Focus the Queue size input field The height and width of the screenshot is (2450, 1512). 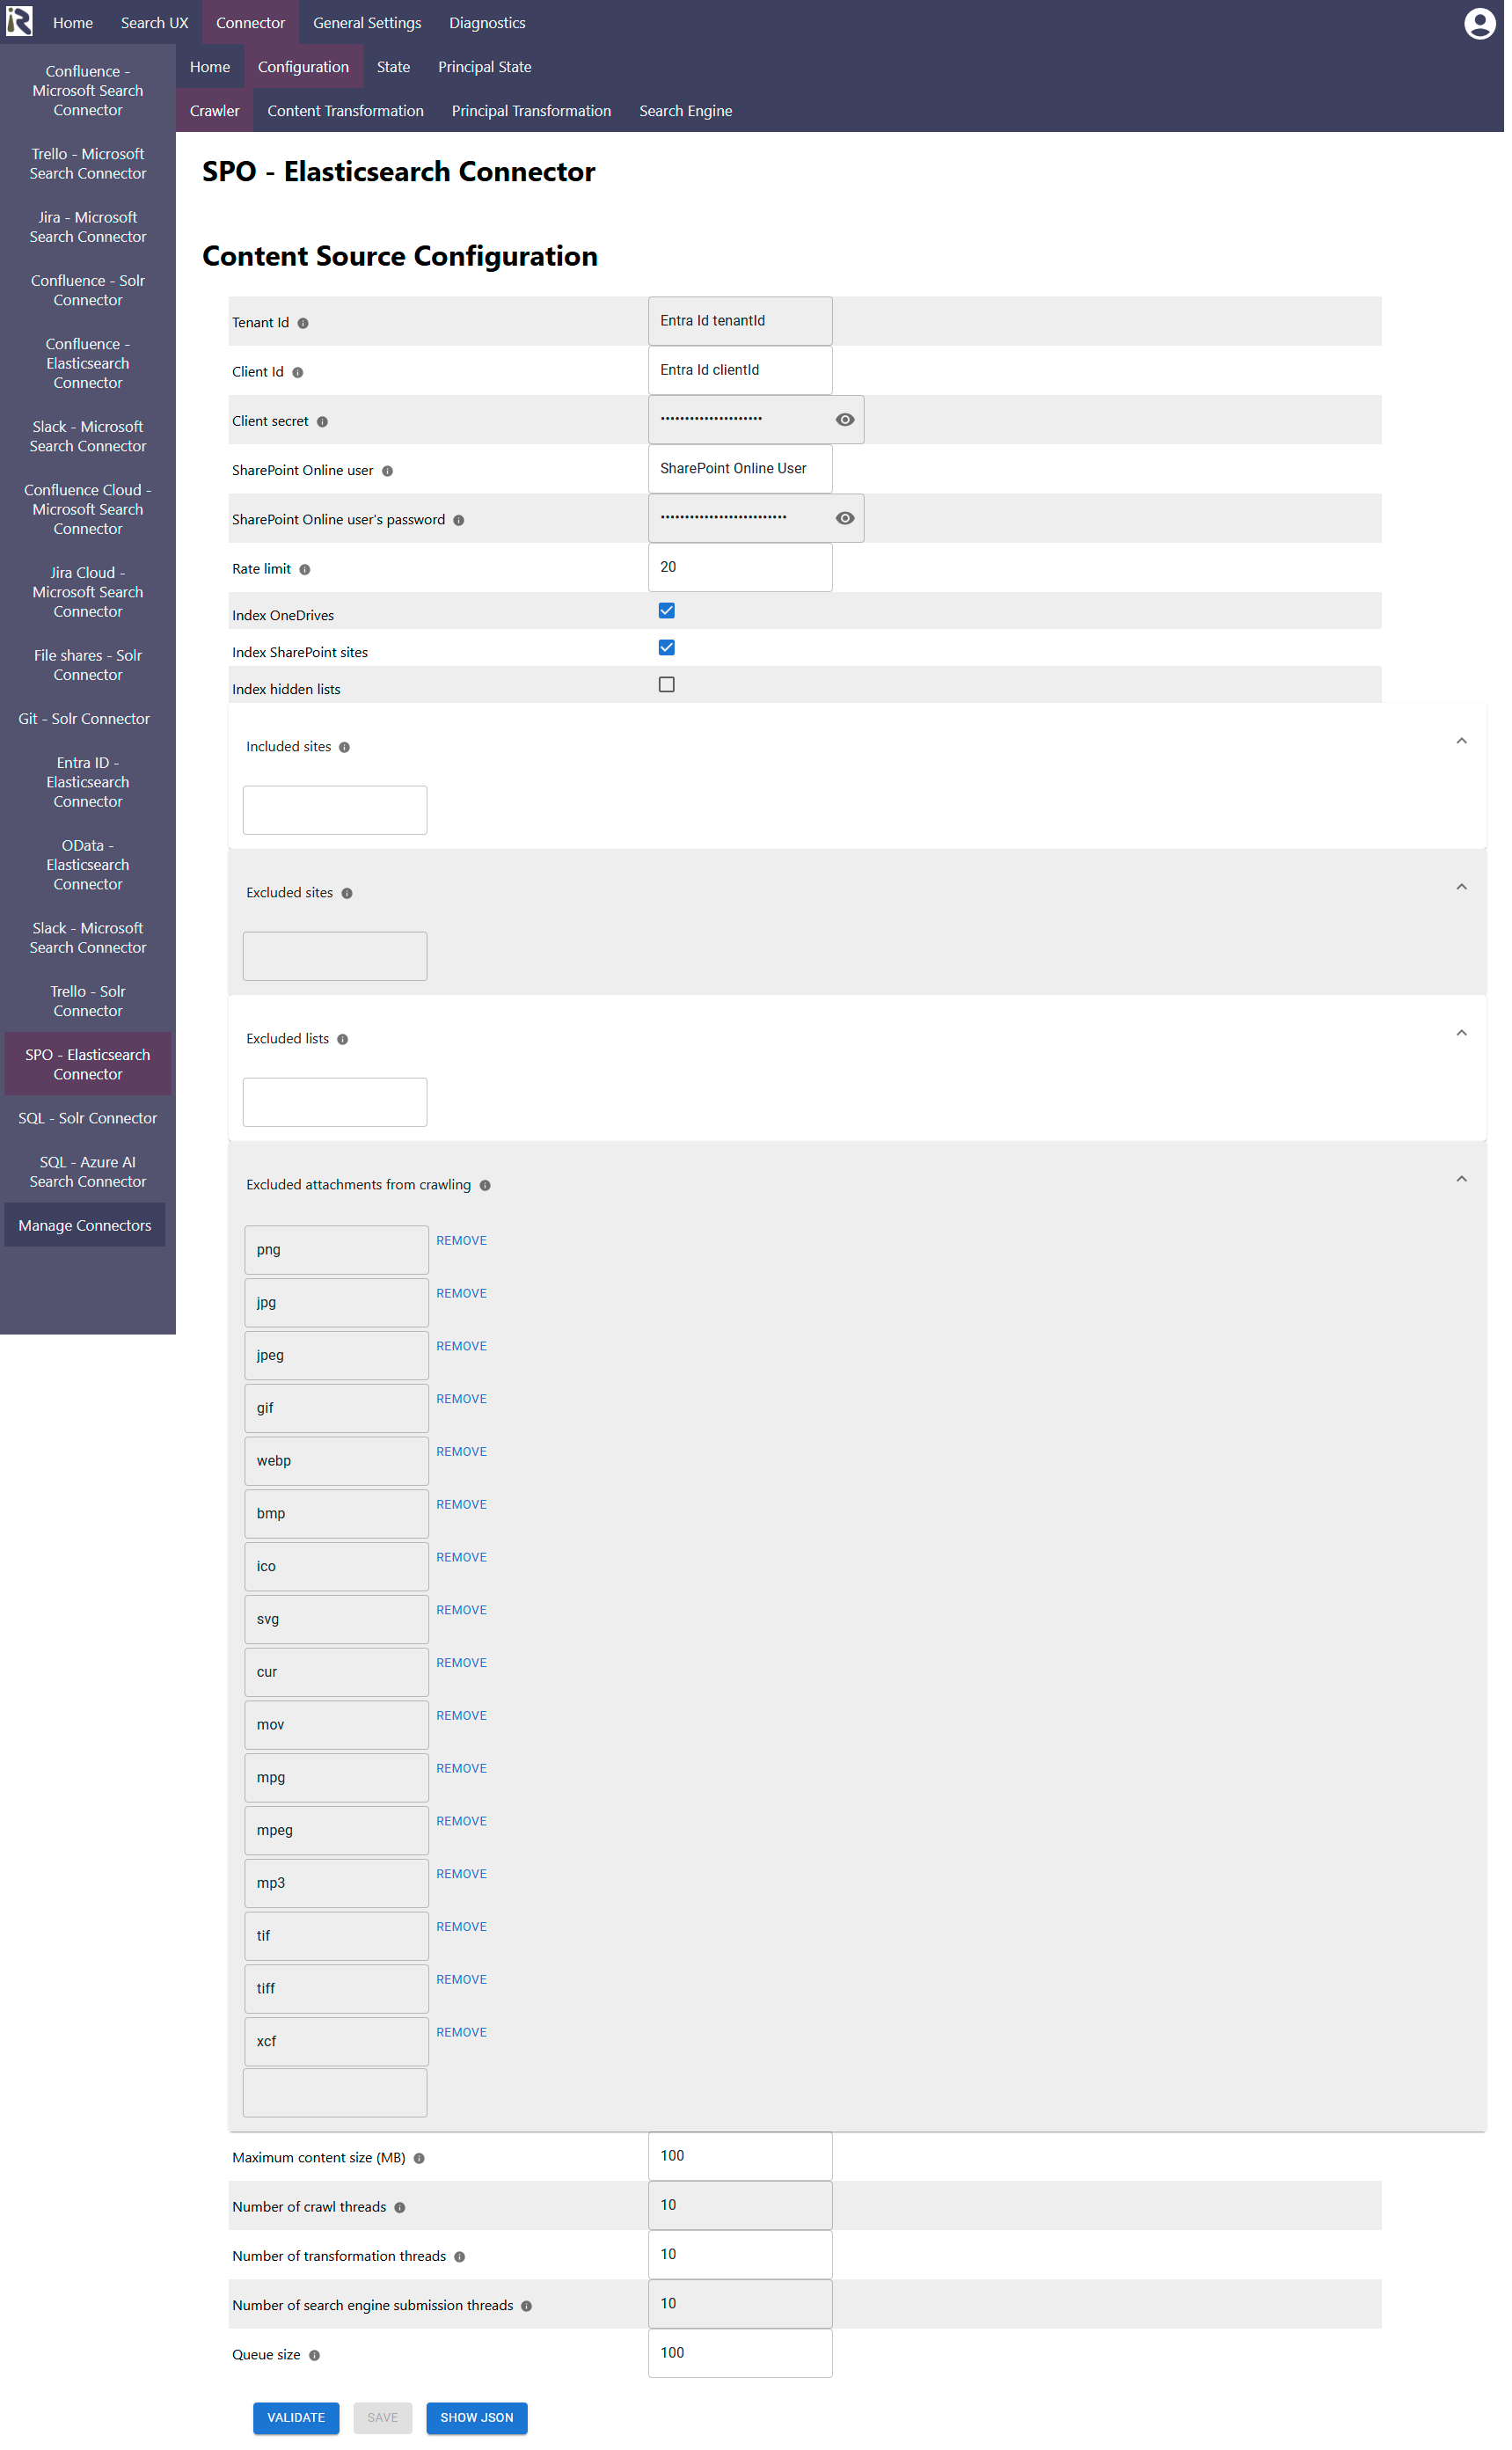[740, 2354]
